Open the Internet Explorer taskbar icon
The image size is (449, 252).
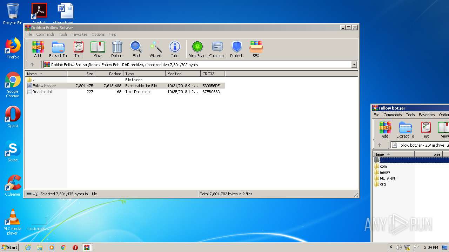[x=28, y=247]
